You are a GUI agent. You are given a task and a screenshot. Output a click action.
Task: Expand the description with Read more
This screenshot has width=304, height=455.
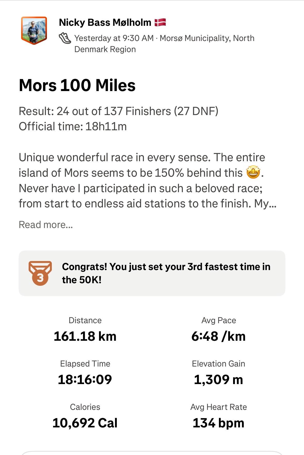(46, 225)
